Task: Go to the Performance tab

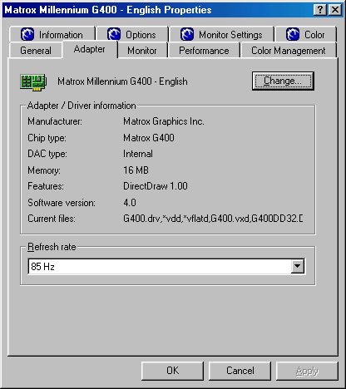Action: [204, 51]
